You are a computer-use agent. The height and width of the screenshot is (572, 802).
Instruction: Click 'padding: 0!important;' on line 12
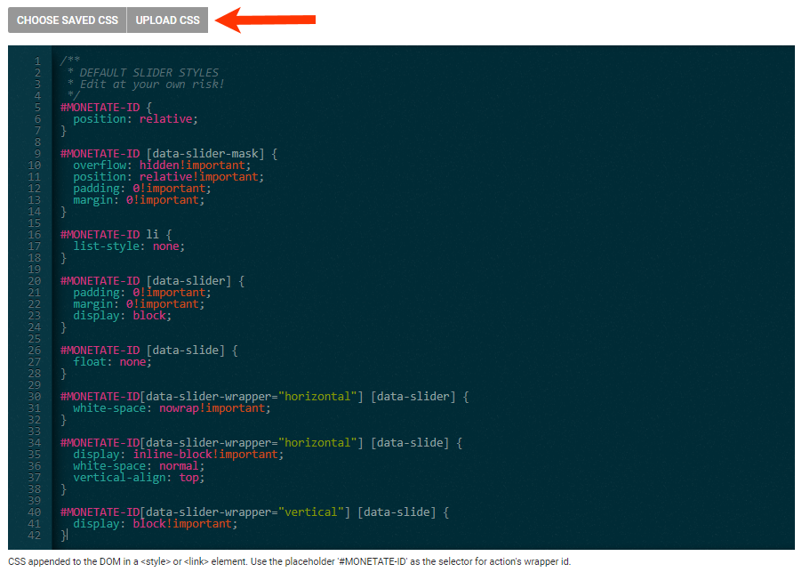click(x=141, y=189)
